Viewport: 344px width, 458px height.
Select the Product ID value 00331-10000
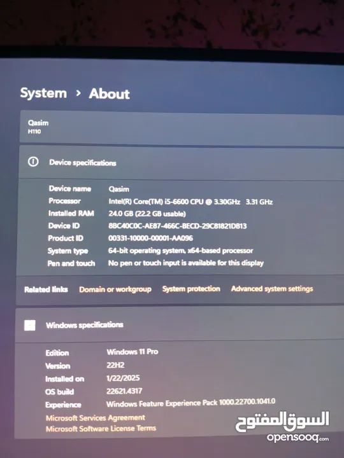(x=150, y=238)
